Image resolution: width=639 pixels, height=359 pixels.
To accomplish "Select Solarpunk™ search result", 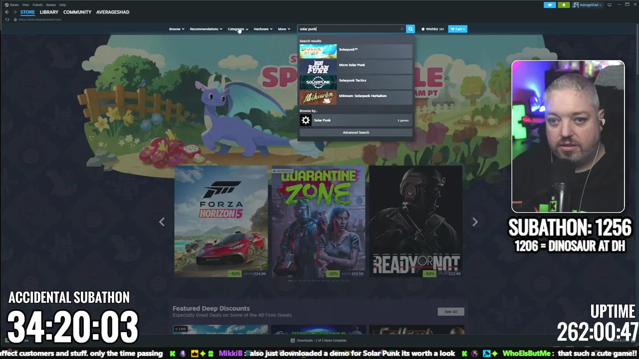I will click(356, 51).
